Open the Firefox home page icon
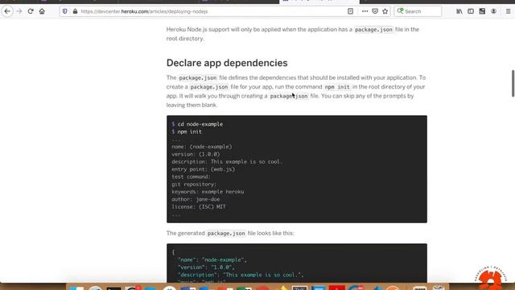This screenshot has height=290, width=515. (x=42, y=11)
